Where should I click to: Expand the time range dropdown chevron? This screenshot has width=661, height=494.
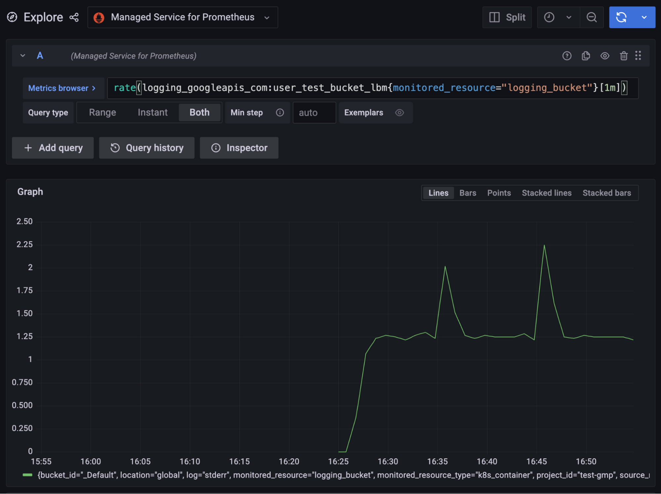click(569, 17)
